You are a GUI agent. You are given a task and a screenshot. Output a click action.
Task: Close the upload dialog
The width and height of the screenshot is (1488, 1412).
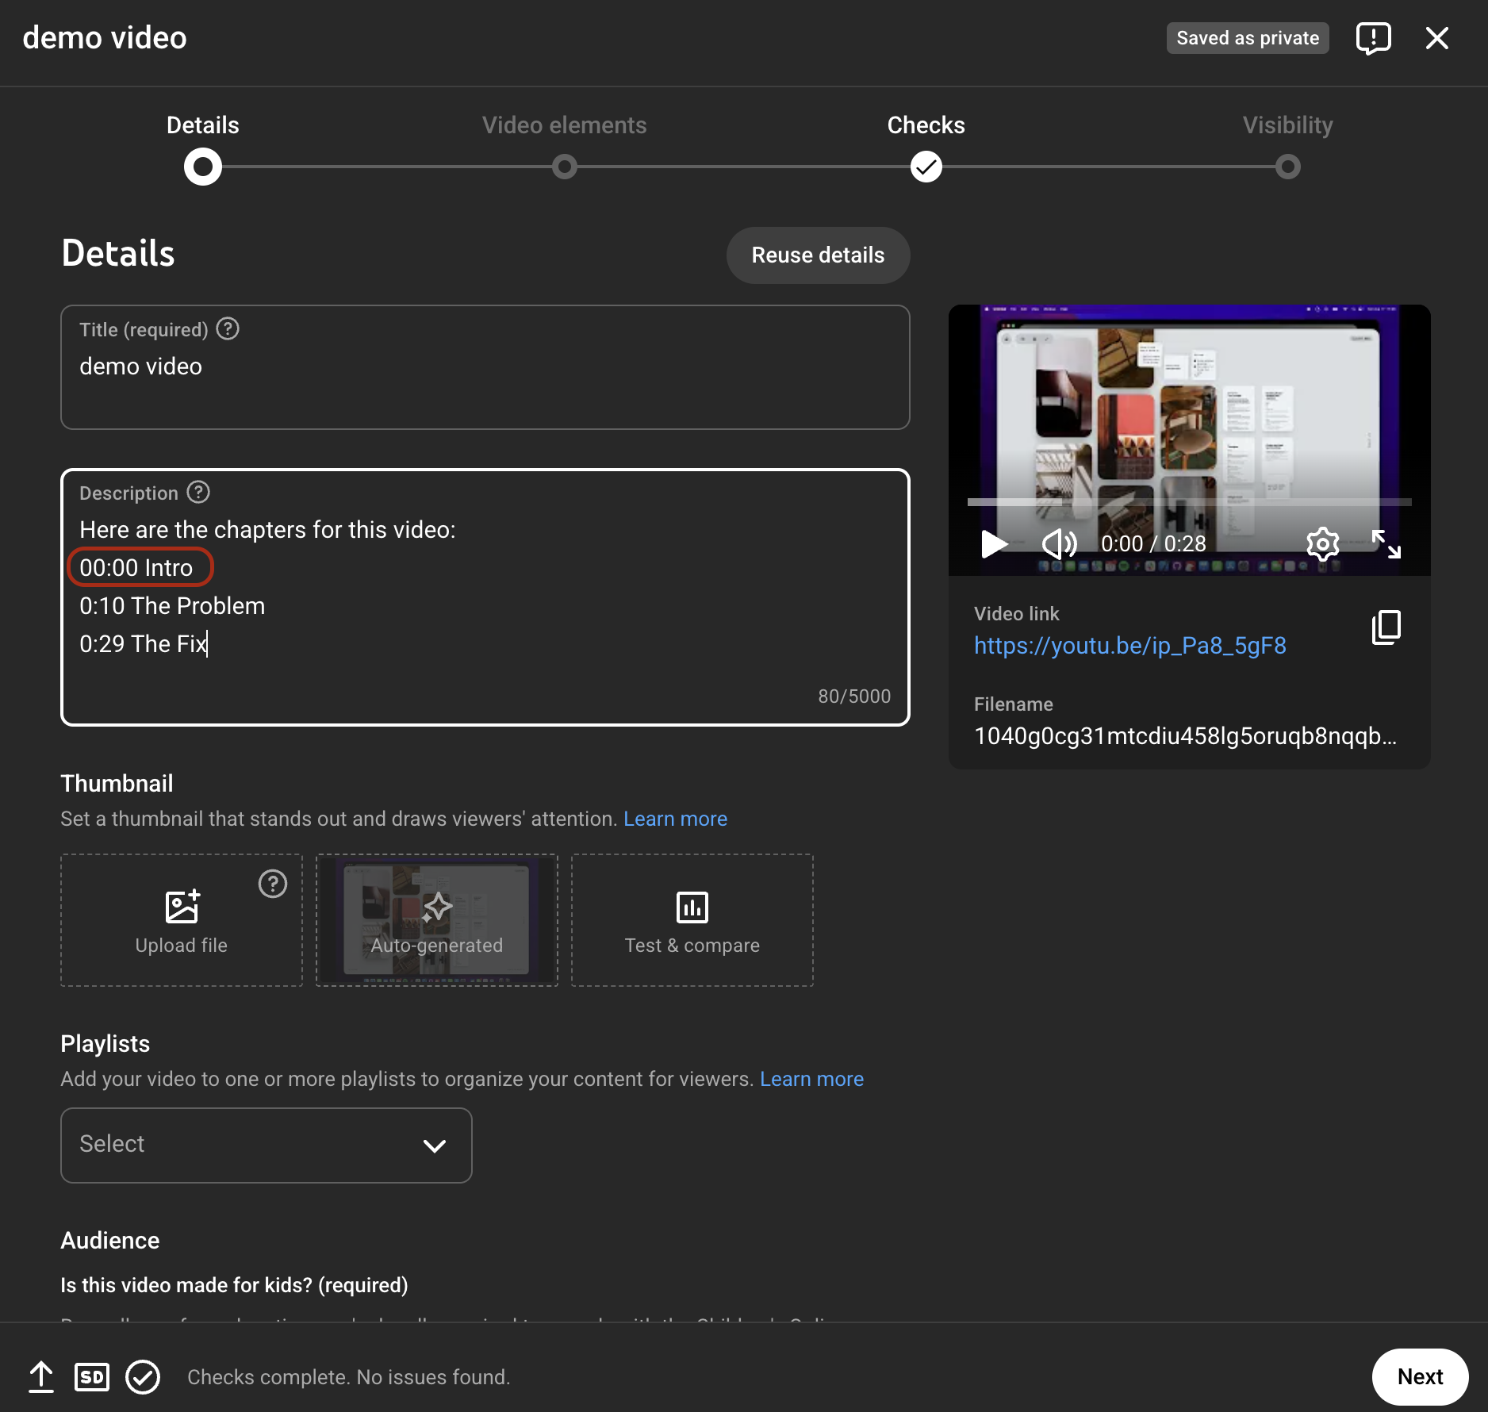coord(1436,38)
